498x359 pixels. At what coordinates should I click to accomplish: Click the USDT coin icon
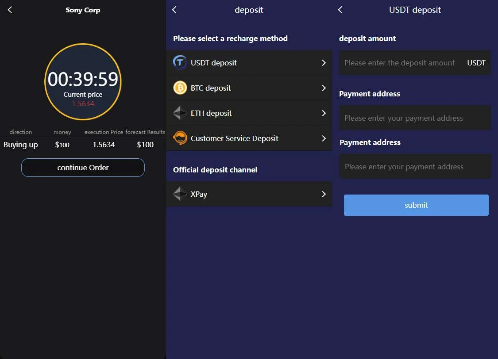(180, 63)
